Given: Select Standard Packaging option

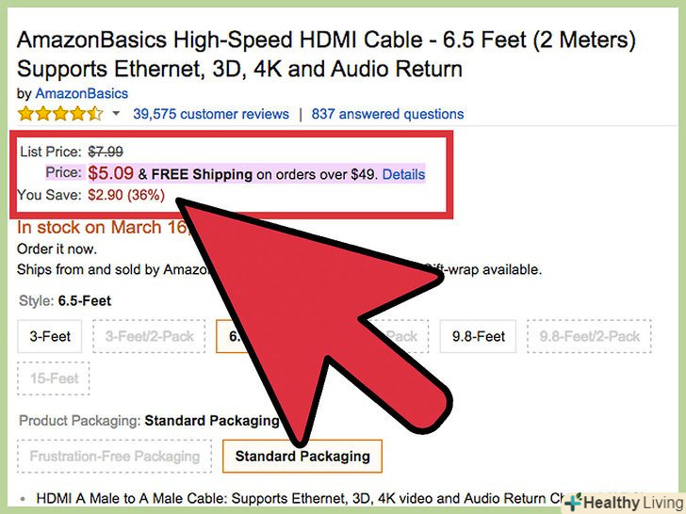Looking at the screenshot, I should (302, 457).
